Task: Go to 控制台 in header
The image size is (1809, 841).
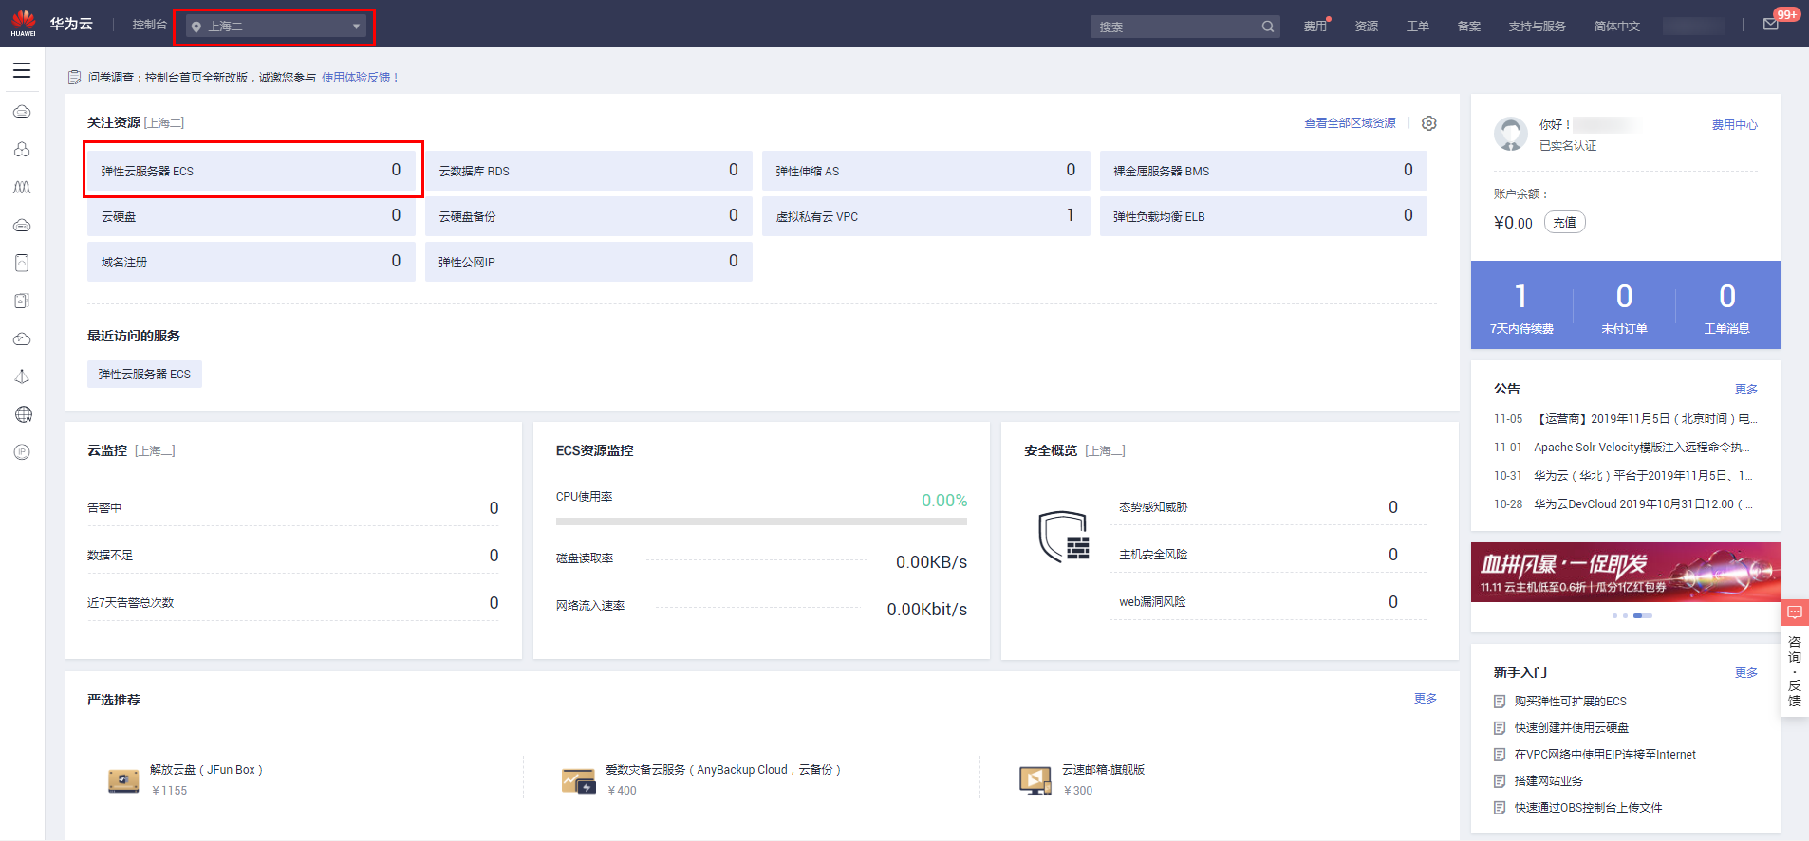Action: click(149, 25)
